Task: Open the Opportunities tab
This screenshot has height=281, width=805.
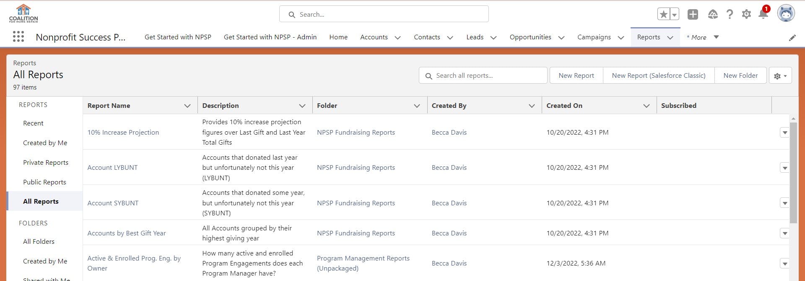Action: coord(530,37)
